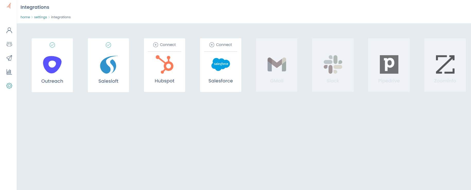Select the disabled Slack integration card
The image size is (471, 190).
coord(333,65)
